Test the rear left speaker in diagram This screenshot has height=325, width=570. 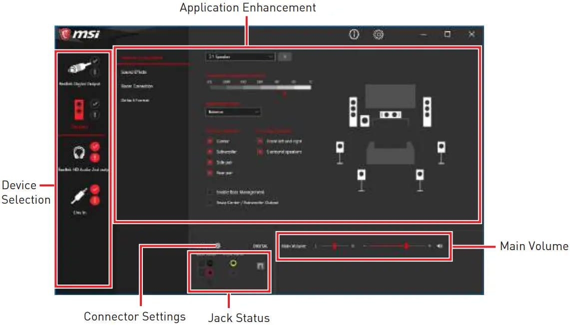361,180
